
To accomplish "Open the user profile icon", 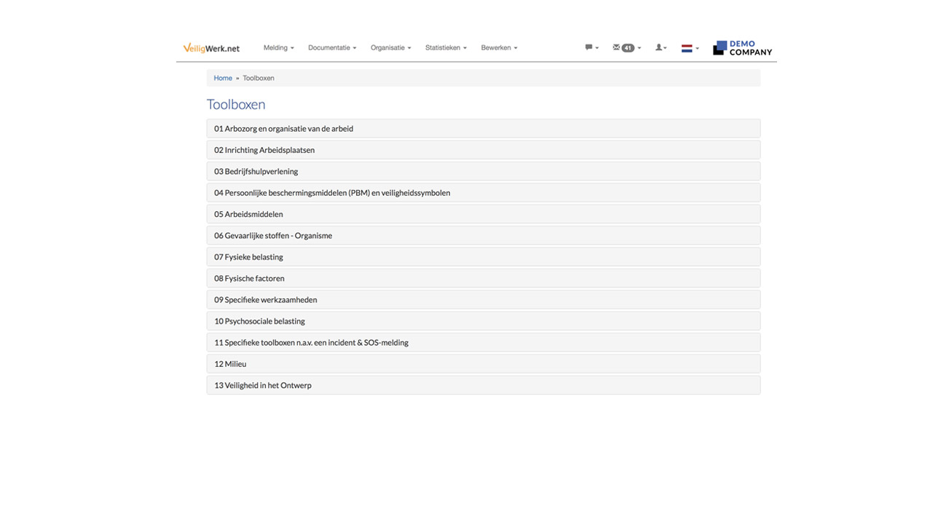I will coord(659,48).
